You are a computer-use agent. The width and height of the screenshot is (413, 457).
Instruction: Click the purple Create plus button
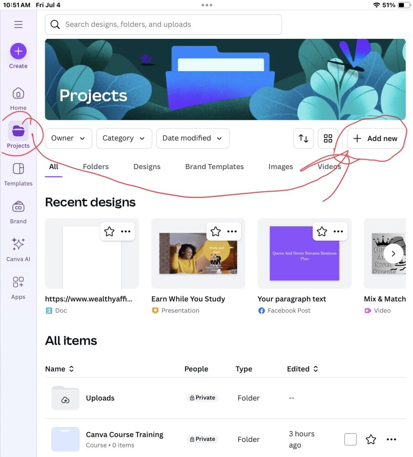[18, 51]
